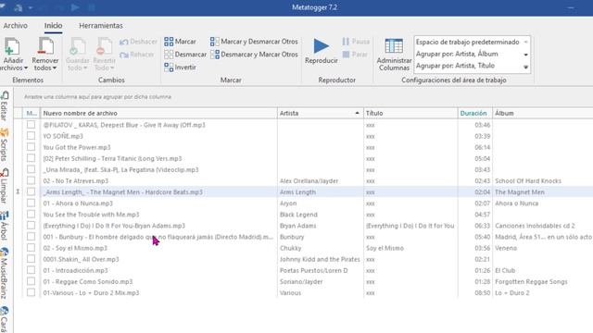Open the Limpiar side panel
The image size is (593, 333).
point(5,187)
